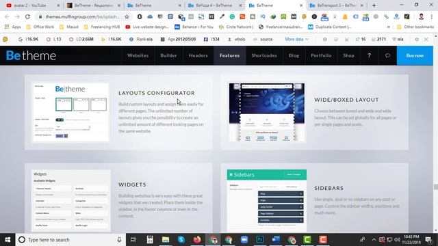Open Photoshop from the taskbar
The width and height of the screenshot is (438, 246).
(x=260, y=240)
